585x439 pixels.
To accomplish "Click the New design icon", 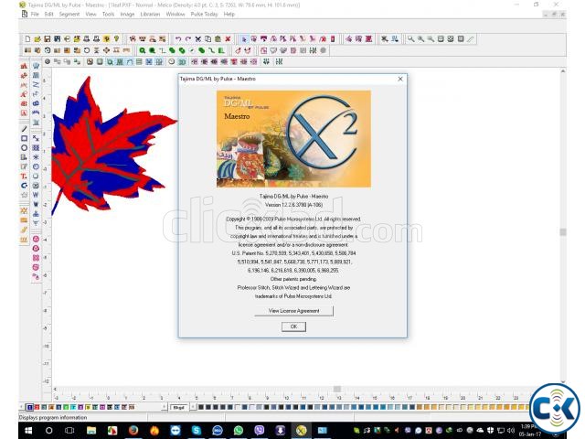I will click(27, 38).
